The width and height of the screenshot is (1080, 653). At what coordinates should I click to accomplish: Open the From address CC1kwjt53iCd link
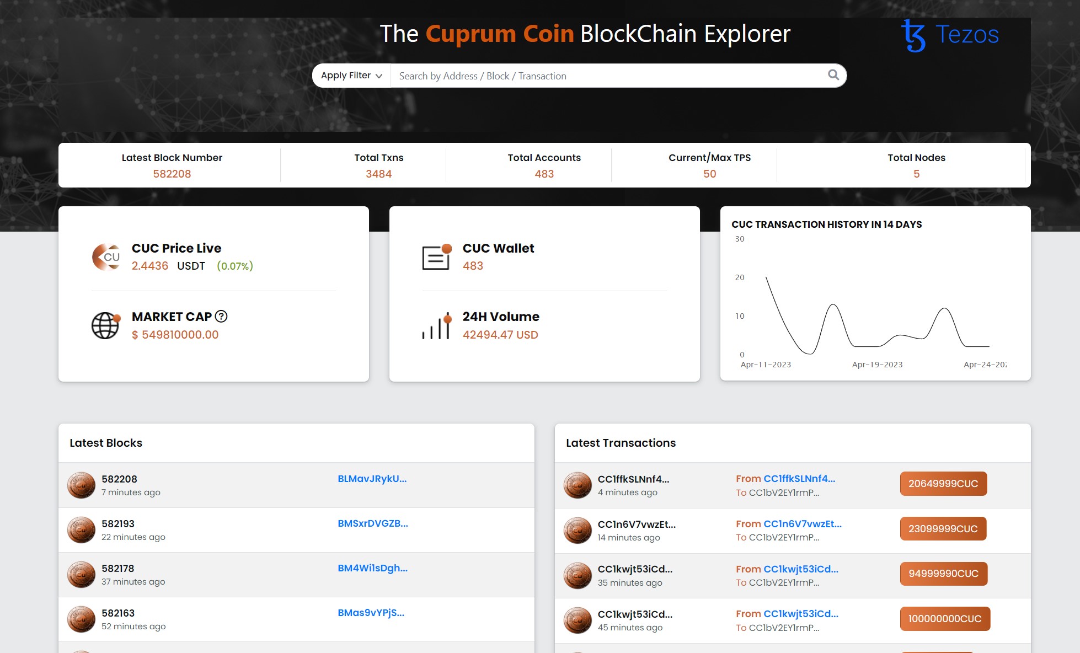pyautogui.click(x=801, y=569)
